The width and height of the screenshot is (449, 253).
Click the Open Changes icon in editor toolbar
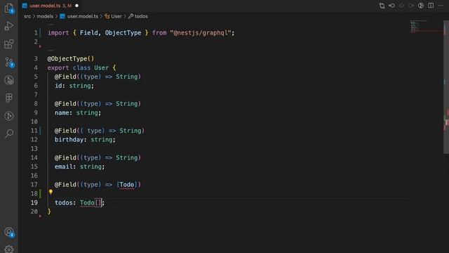382,6
